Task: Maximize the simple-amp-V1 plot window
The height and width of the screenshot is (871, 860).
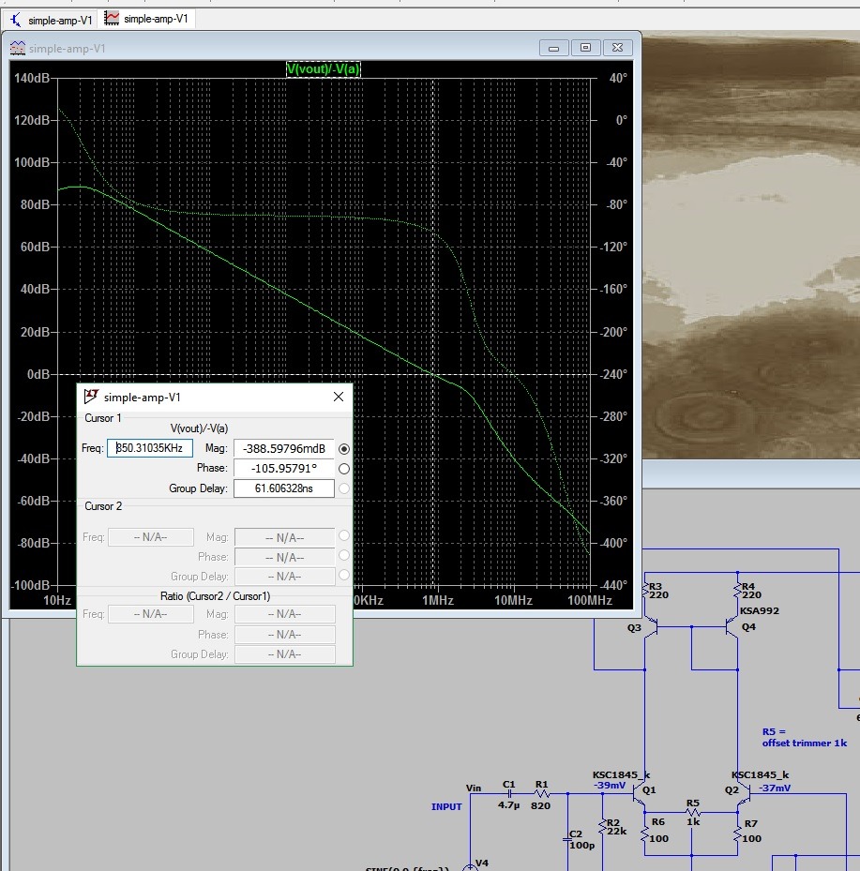Action: 585,48
